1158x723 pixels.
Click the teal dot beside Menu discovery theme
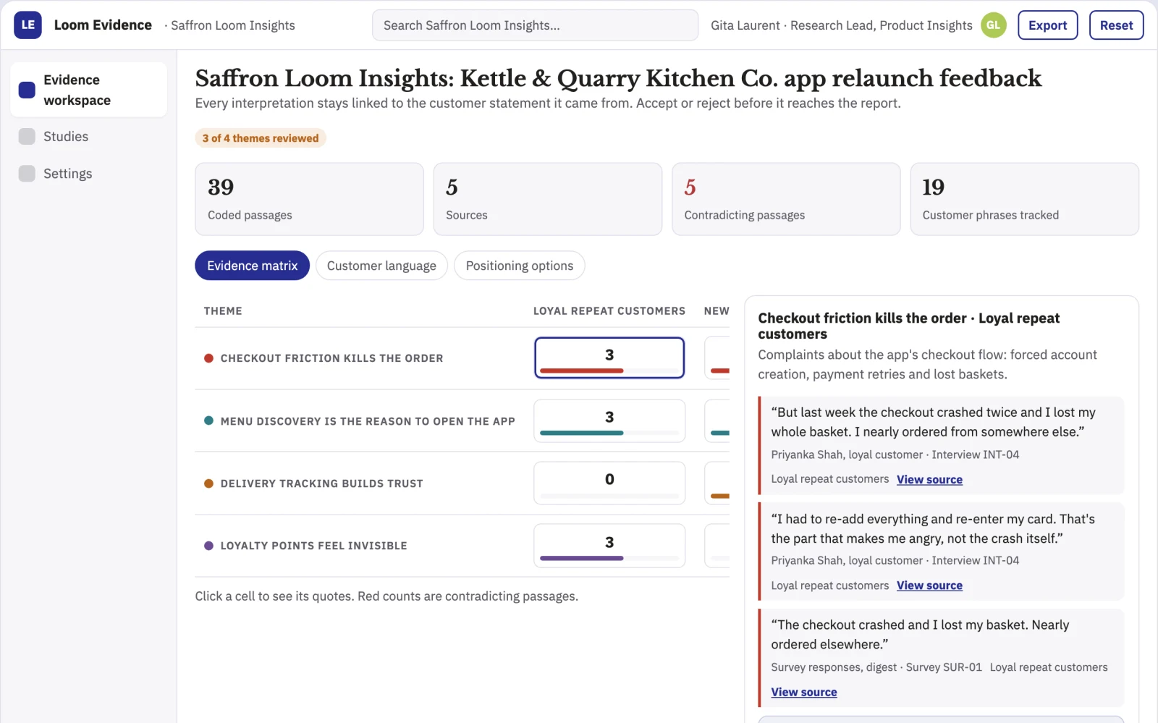pos(208,420)
